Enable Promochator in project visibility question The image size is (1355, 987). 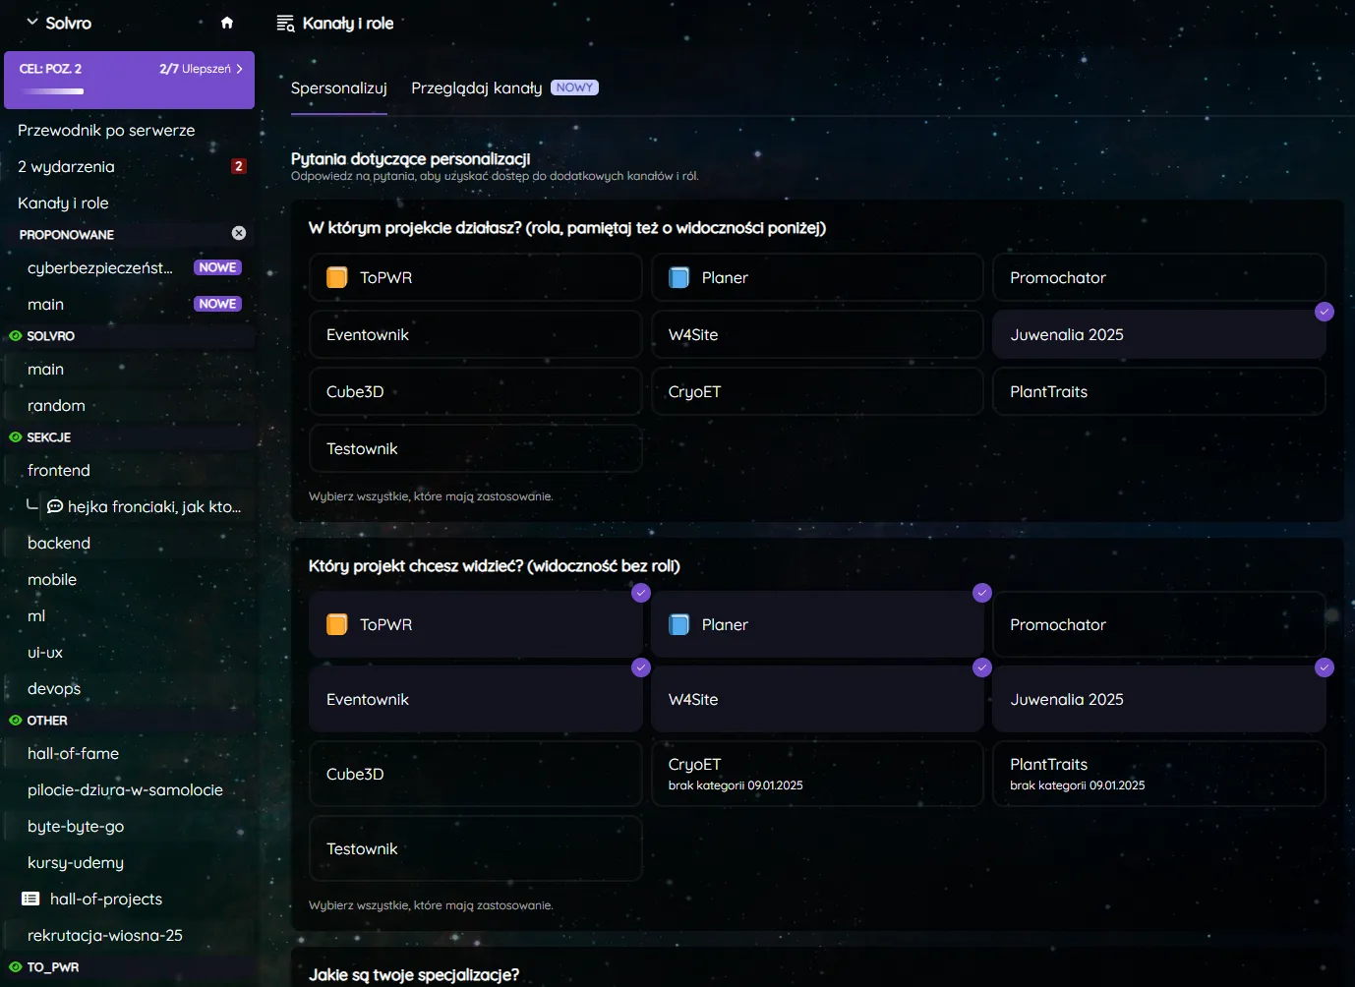(1158, 625)
